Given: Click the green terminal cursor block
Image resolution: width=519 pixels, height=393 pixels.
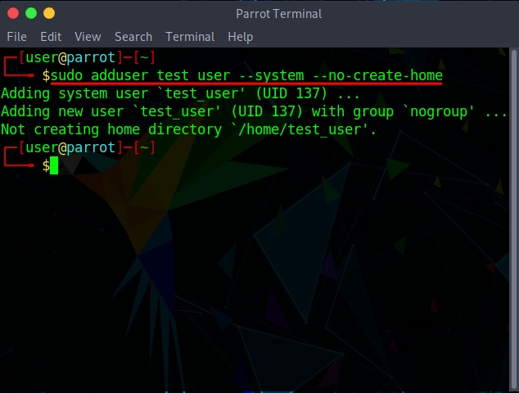Looking at the screenshot, I should (54, 166).
